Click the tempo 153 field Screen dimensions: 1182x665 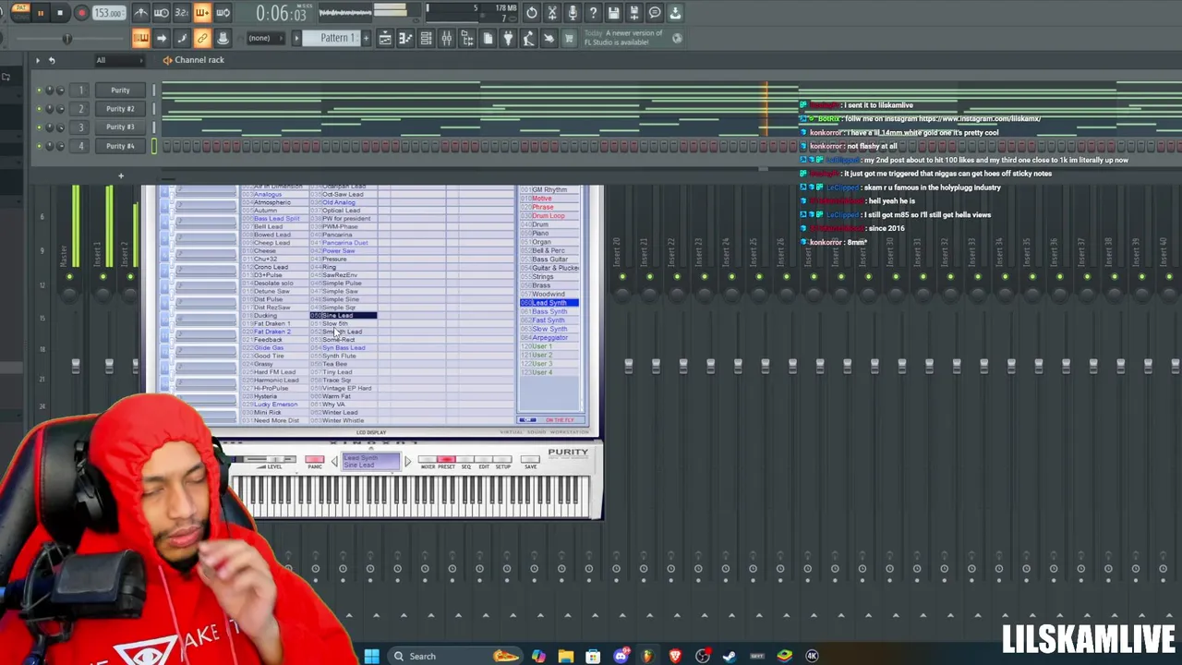108,13
